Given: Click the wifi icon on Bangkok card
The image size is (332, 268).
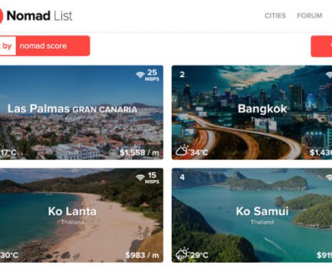Looking at the screenshot, I should pyautogui.click(x=329, y=75).
